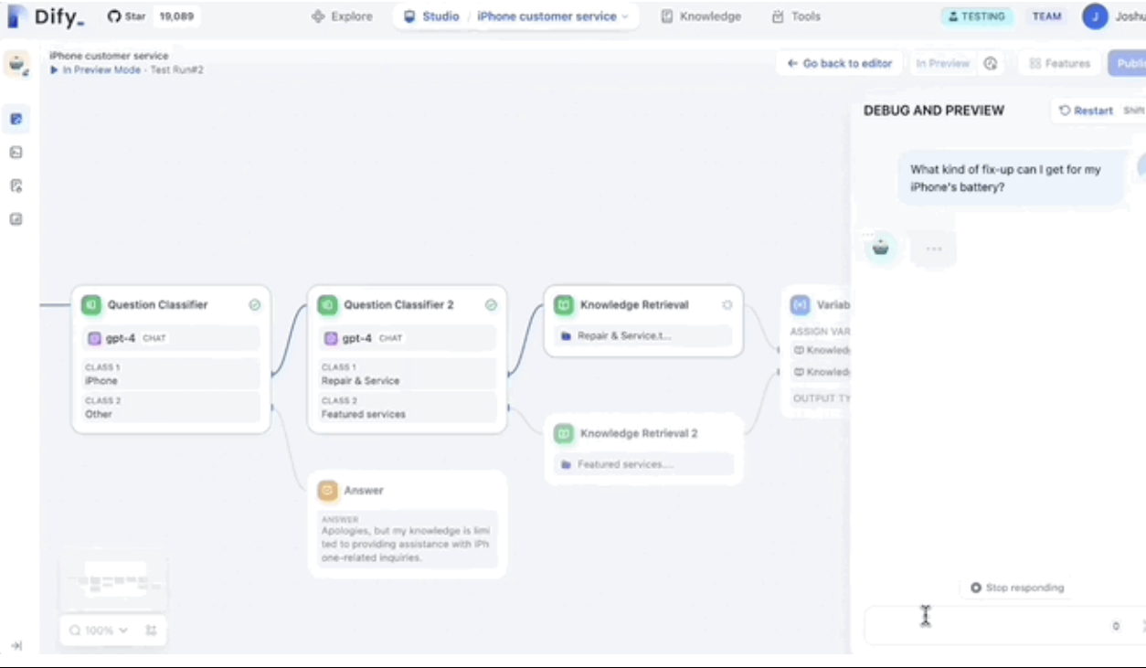Open the TESTING workspace selector
The width and height of the screenshot is (1146, 668).
(x=977, y=16)
